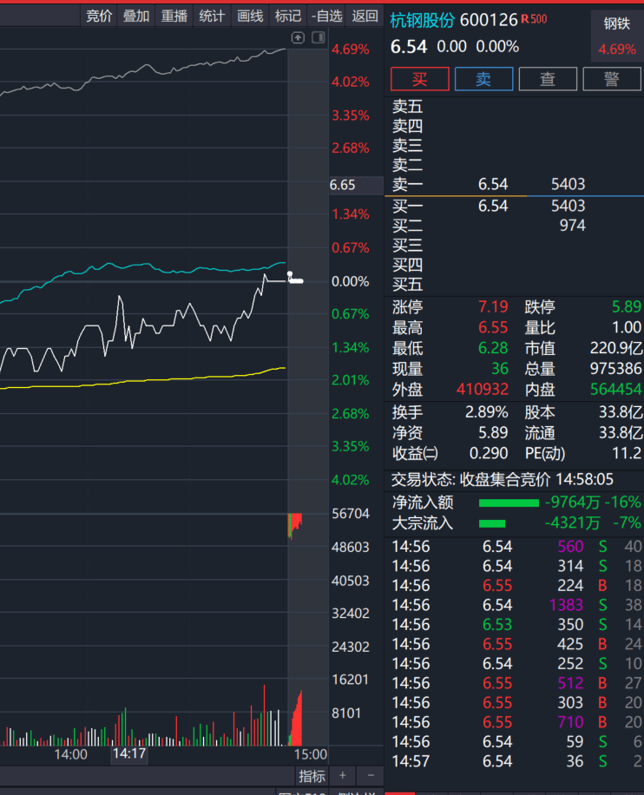644x795 pixels.
Task: Click the 卖一 ask price 6.54
Action: pos(493,184)
